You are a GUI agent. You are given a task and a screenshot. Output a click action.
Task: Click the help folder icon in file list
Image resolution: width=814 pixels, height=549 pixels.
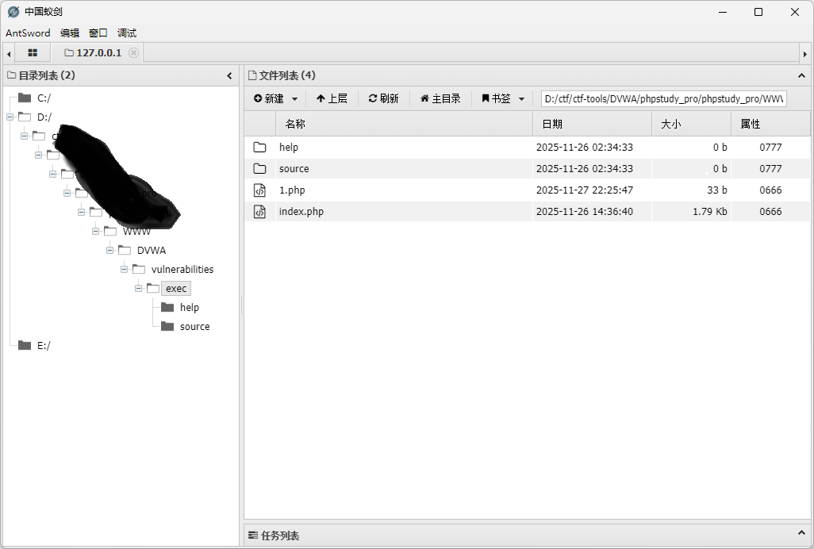click(x=259, y=148)
